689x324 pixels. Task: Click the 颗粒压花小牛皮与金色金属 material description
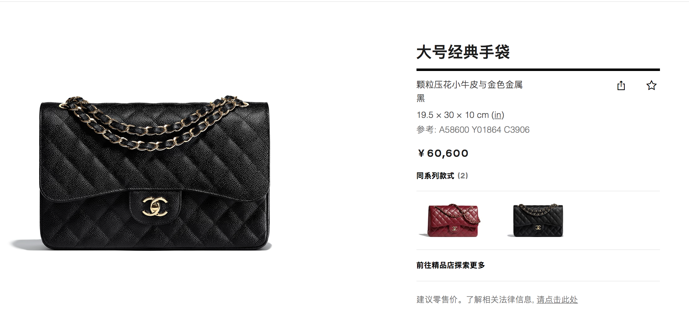[469, 85]
